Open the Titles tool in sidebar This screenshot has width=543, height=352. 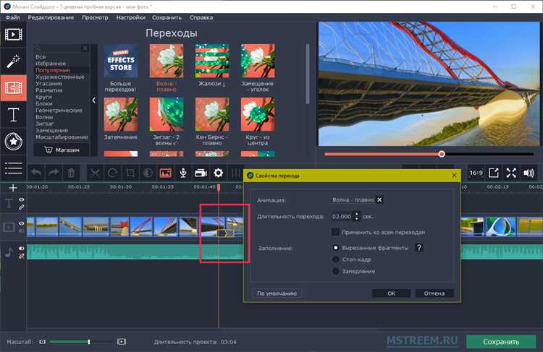coord(13,114)
